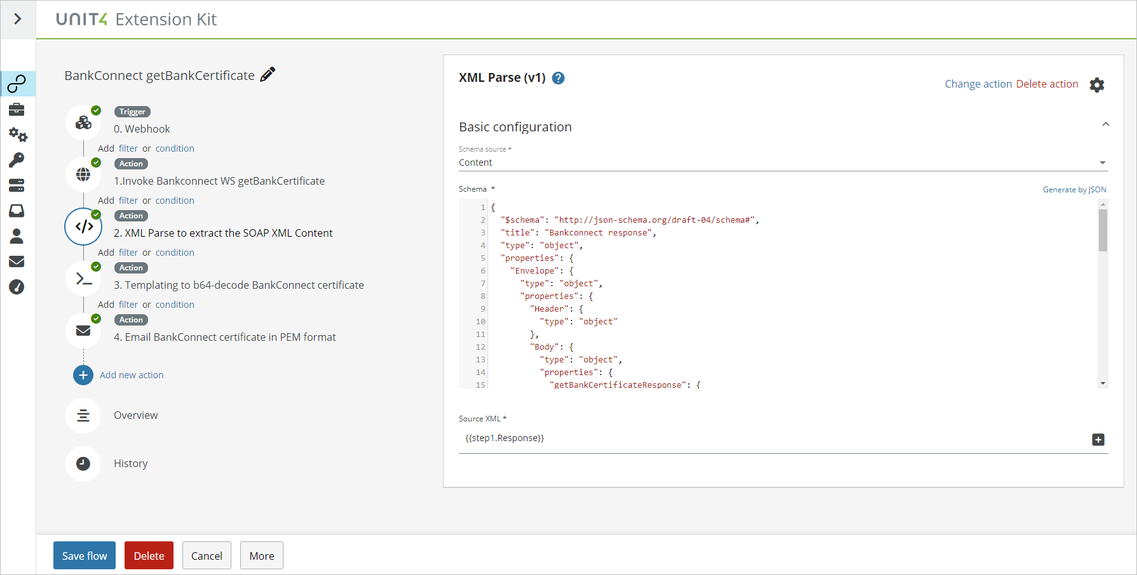The height and width of the screenshot is (575, 1137).
Task: Click plus icon in Source XML field
Action: (1098, 440)
